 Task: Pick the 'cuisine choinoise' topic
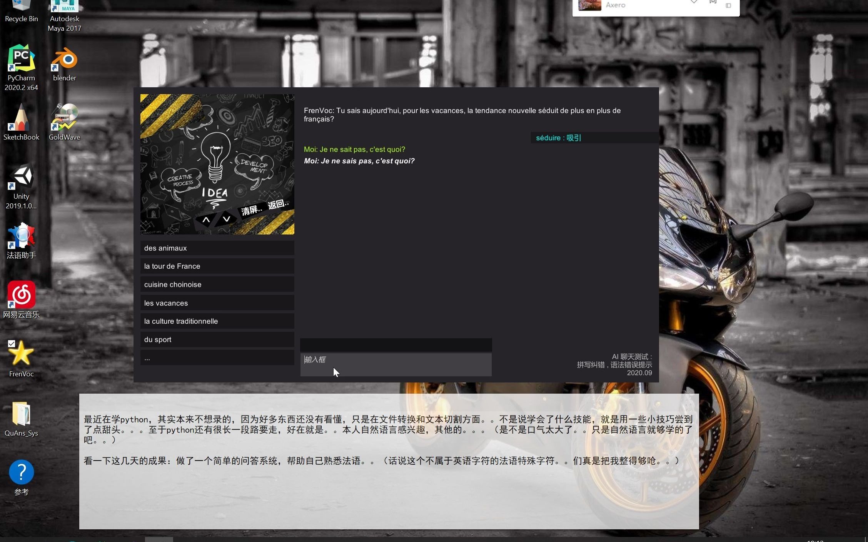(217, 284)
